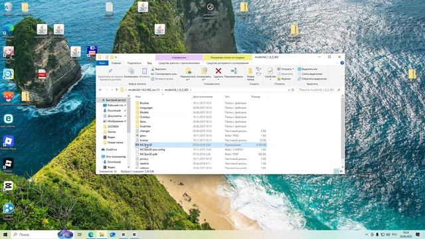Click Журнал (History) in the Open group
This screenshot has width=425, height=239.
pyautogui.click(x=284, y=79)
